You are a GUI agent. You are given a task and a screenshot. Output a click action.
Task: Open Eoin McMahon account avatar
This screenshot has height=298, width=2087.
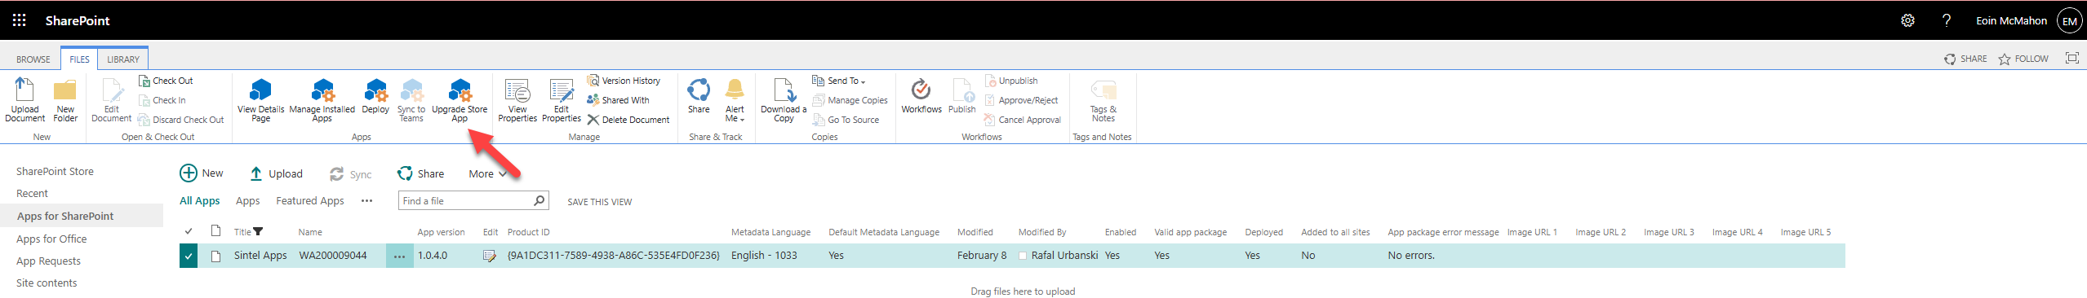[x=2070, y=21]
